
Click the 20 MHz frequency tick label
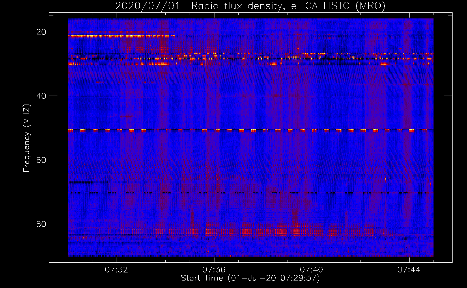click(x=41, y=32)
